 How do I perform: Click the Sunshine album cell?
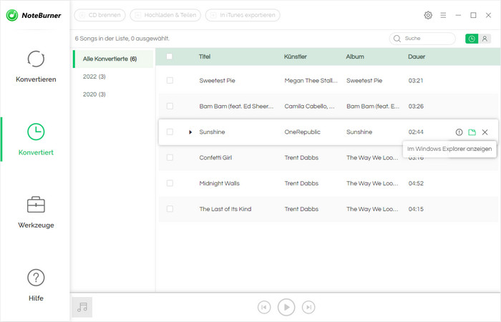359,132
